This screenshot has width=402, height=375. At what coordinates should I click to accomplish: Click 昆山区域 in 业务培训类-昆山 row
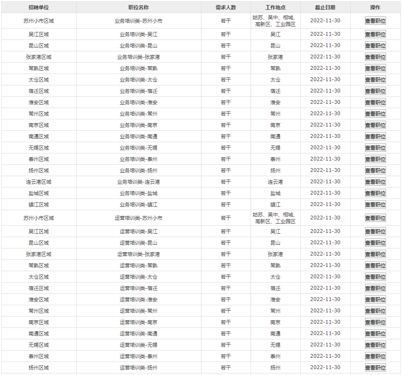pos(39,46)
